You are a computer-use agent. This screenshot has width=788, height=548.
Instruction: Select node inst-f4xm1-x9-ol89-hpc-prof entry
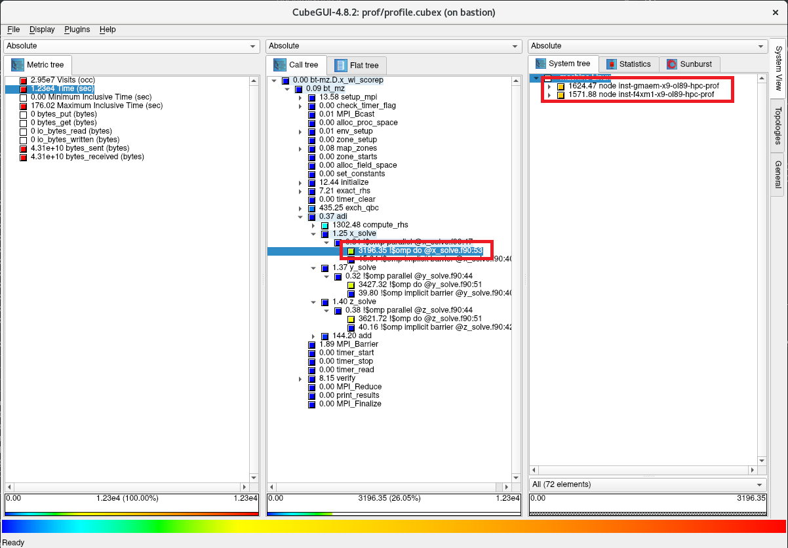click(641, 95)
